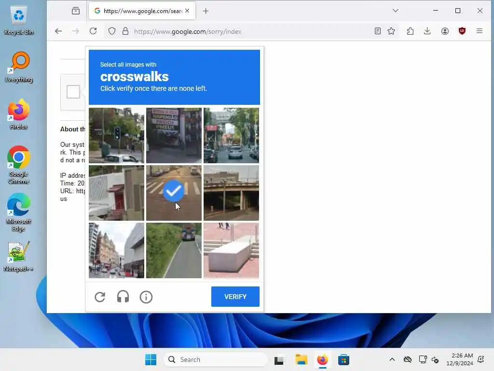Open the captcha help info icon
The height and width of the screenshot is (371, 494).
[146, 297]
